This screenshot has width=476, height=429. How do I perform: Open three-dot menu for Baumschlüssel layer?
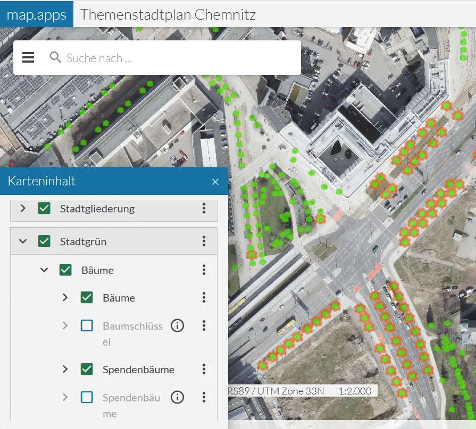coord(204,325)
